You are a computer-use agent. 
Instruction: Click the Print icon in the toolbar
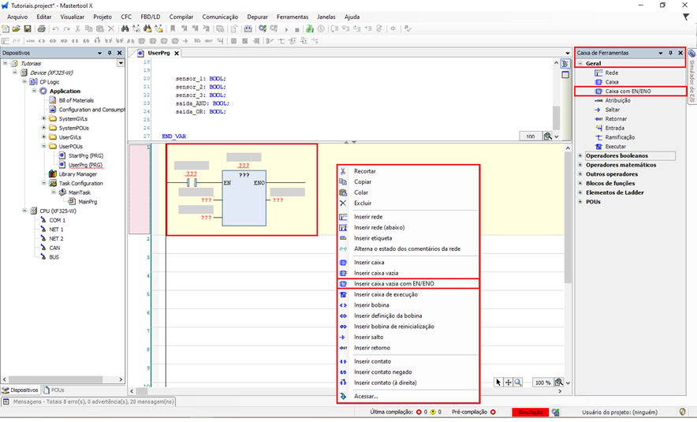pyautogui.click(x=41, y=29)
